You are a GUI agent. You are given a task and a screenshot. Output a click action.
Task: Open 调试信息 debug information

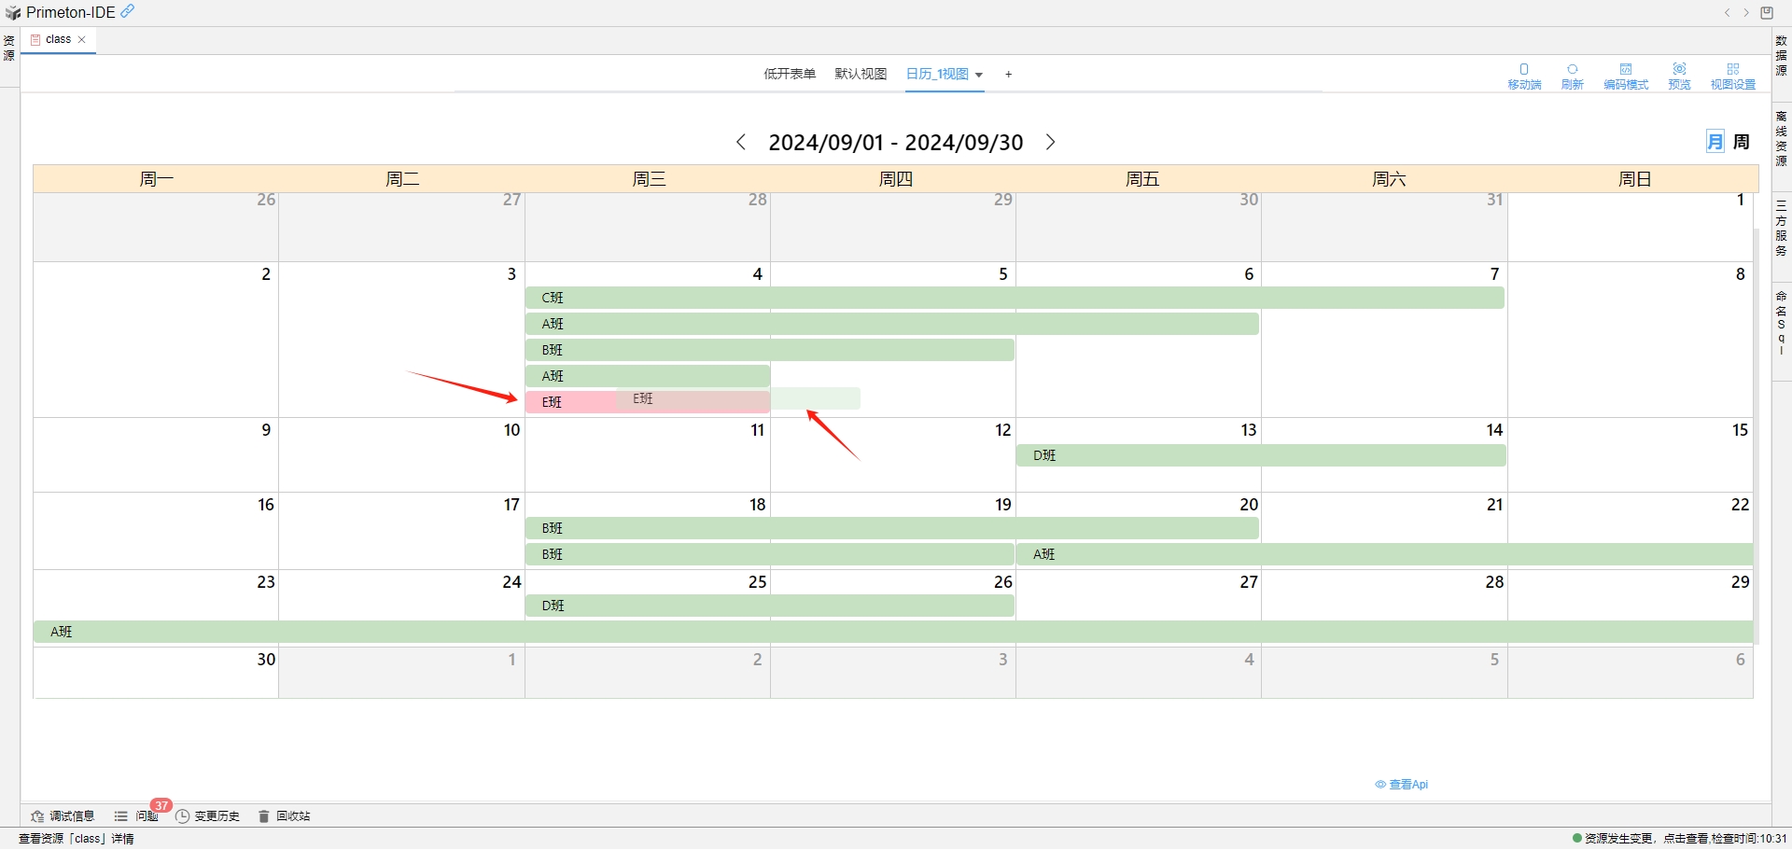(x=62, y=815)
